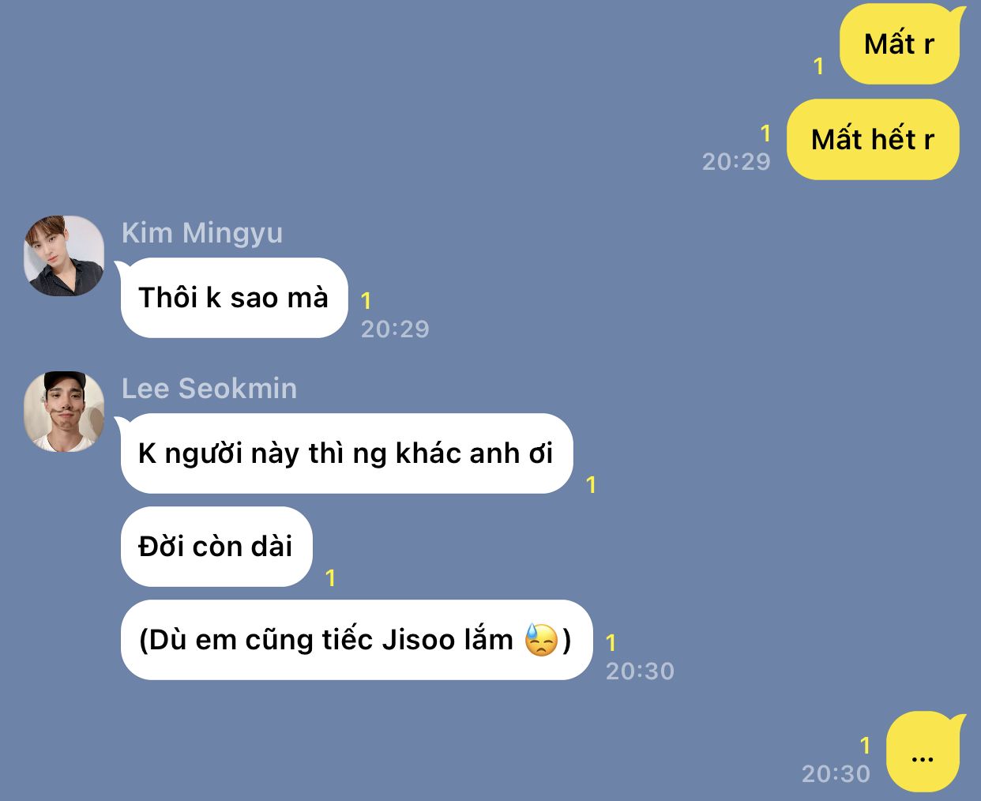This screenshot has width=981, height=801.
Task: Open Kim Mingyu's profile picture
Action: [64, 256]
